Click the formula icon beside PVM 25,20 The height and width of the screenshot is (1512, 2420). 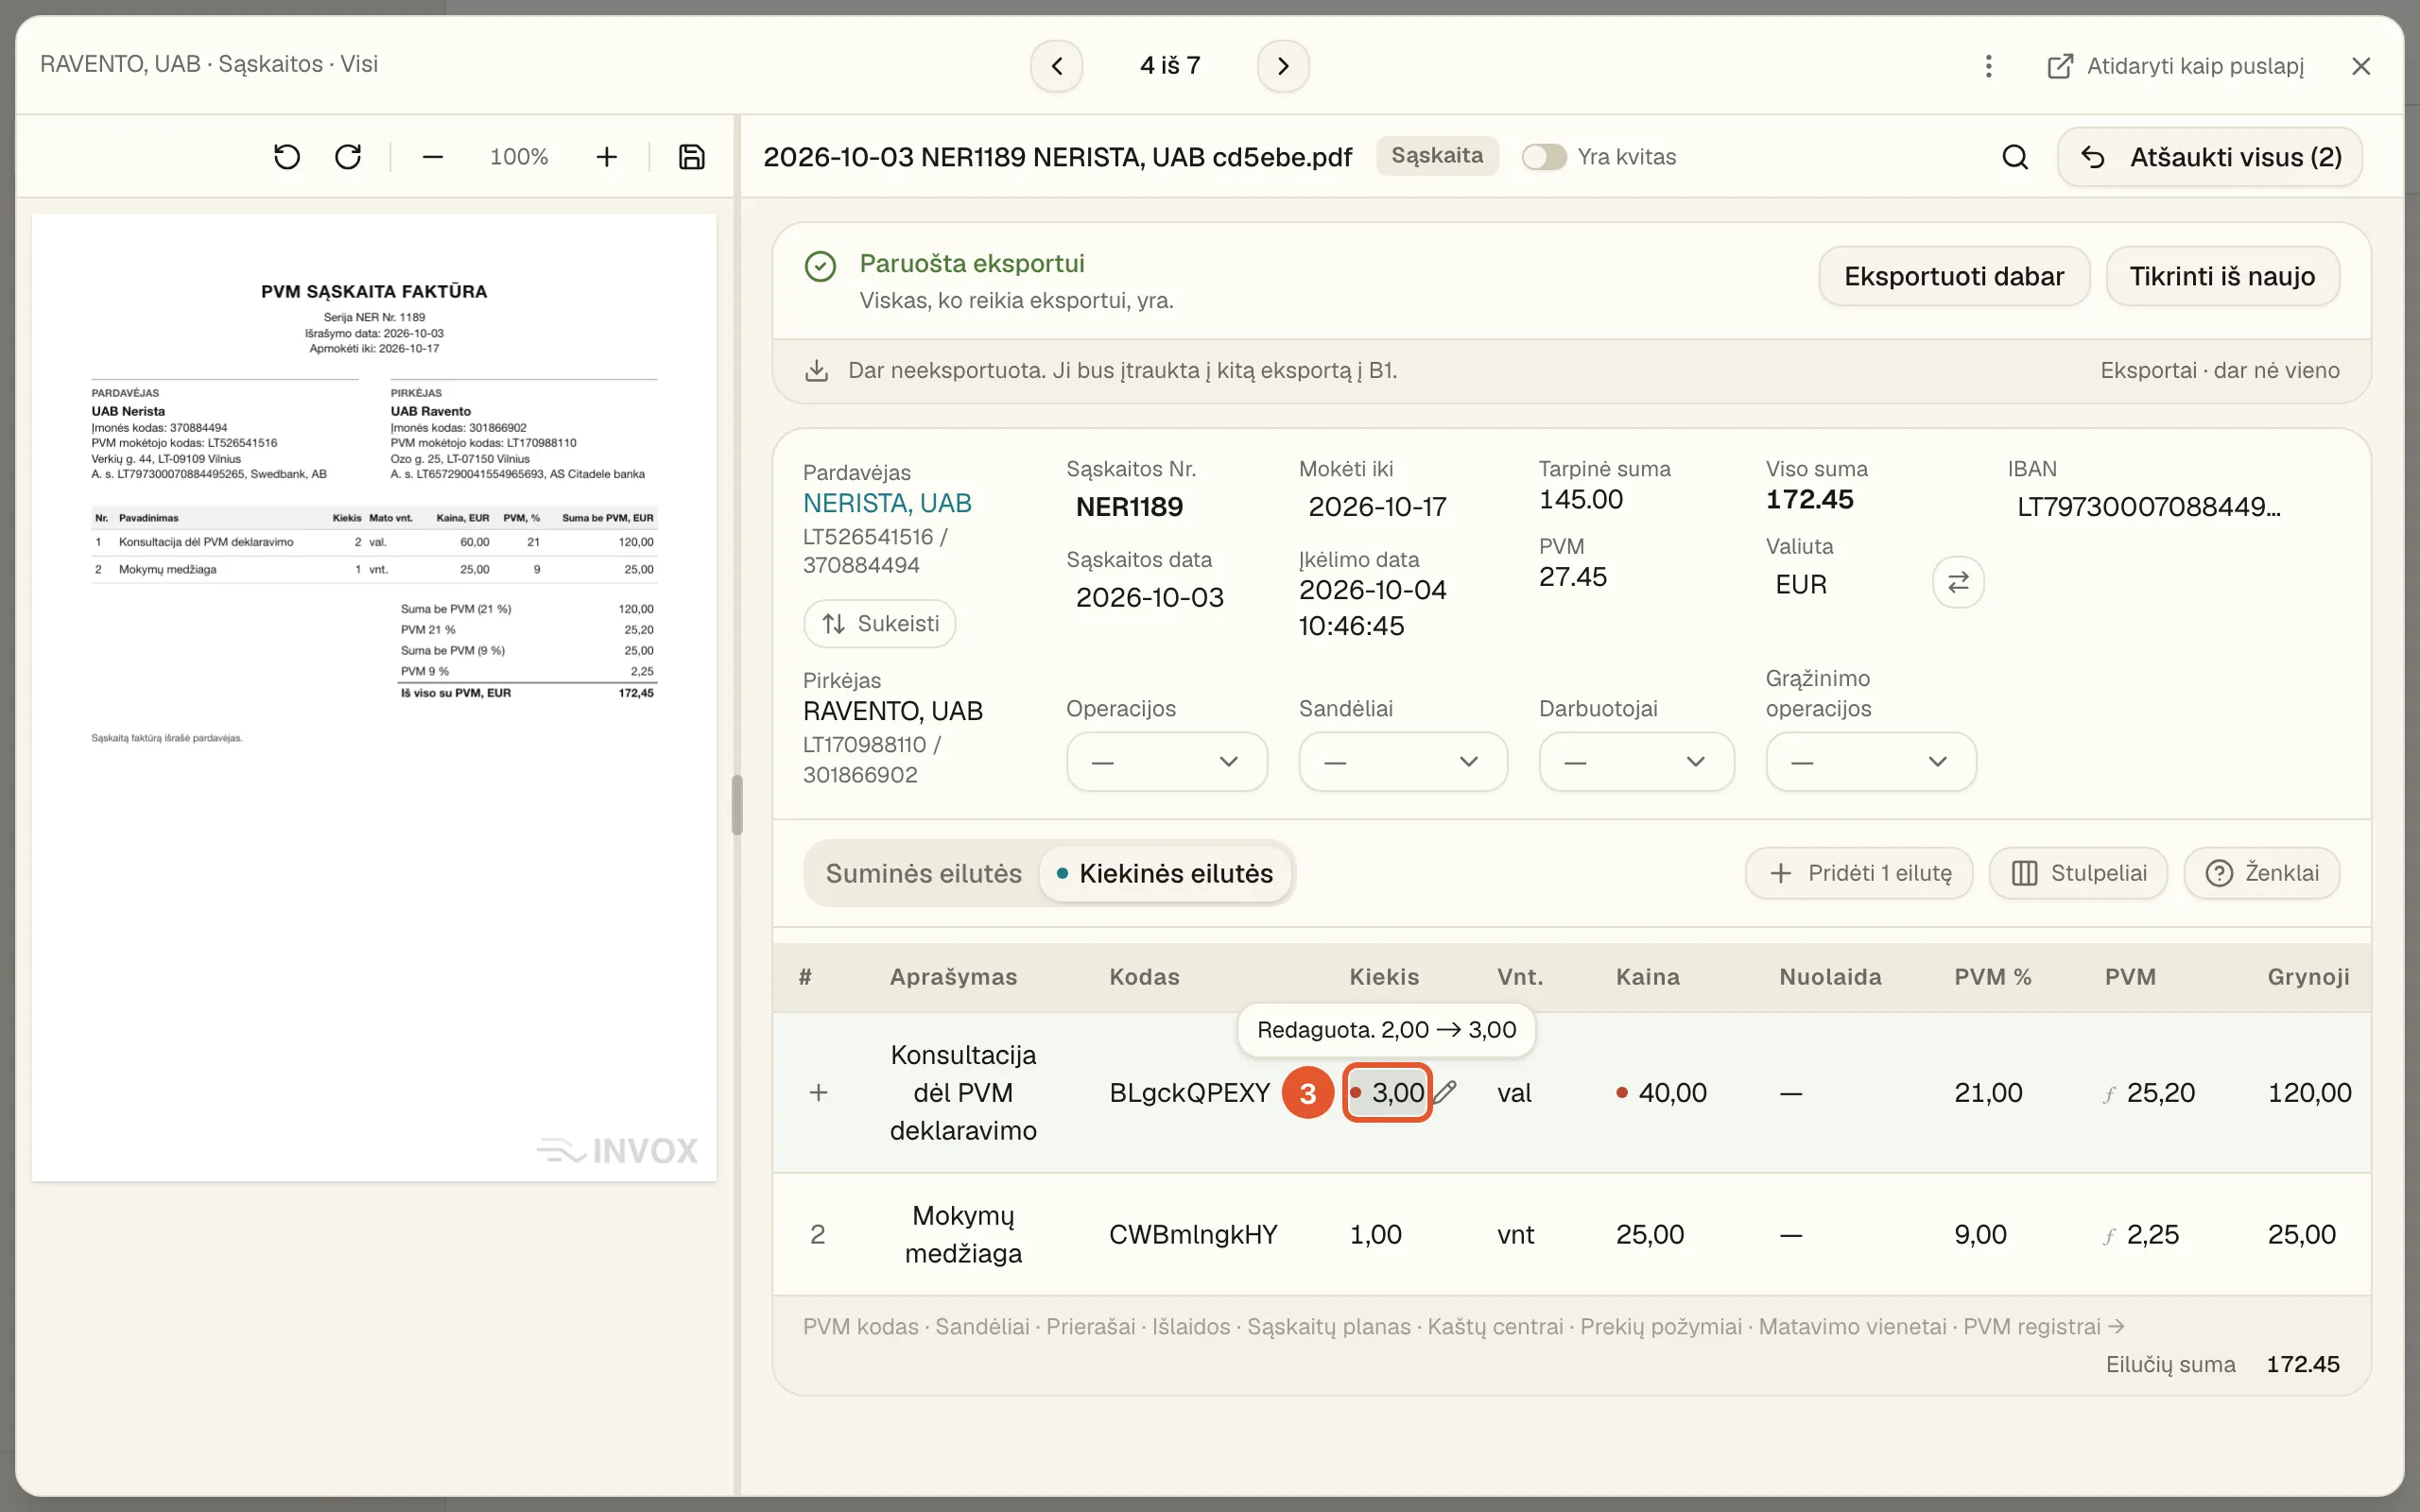click(2110, 1094)
